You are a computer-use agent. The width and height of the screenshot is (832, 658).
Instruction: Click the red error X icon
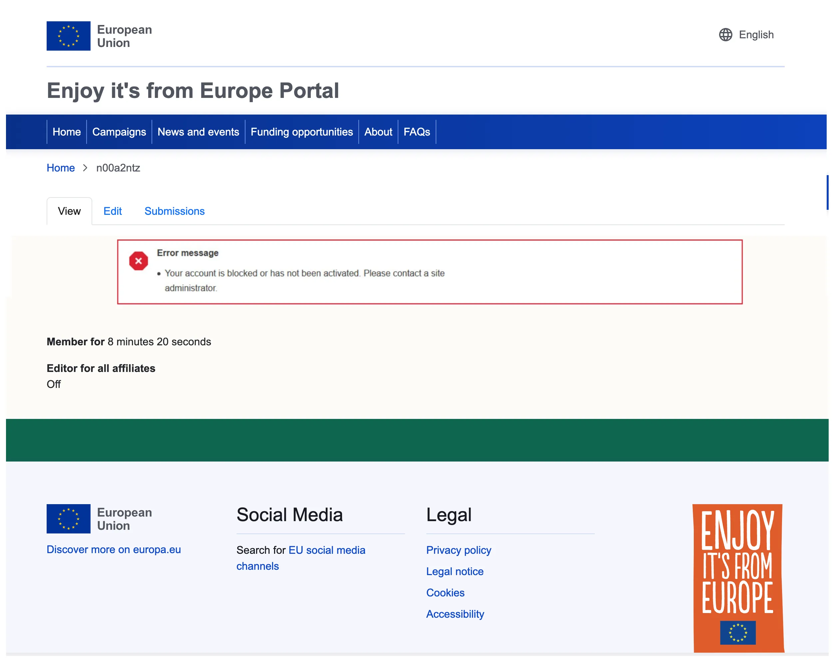pyautogui.click(x=138, y=261)
